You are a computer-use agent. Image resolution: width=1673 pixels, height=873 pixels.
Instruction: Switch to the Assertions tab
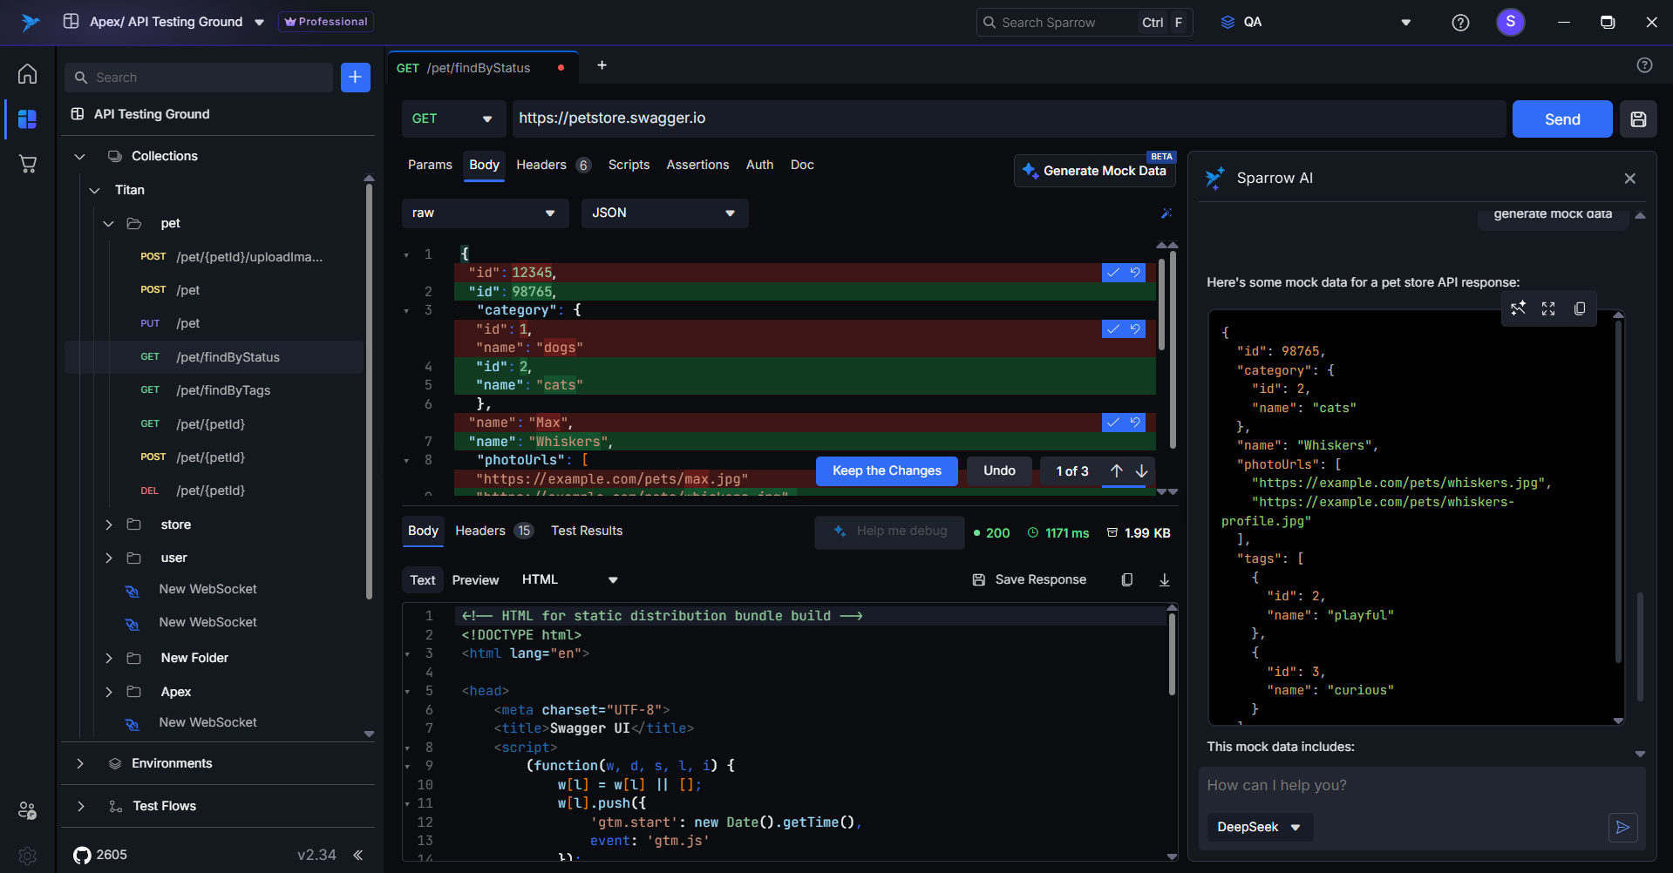[697, 165]
